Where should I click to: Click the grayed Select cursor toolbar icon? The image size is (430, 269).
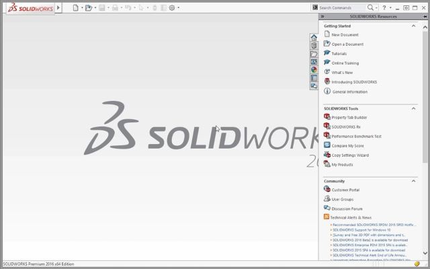[141, 7]
